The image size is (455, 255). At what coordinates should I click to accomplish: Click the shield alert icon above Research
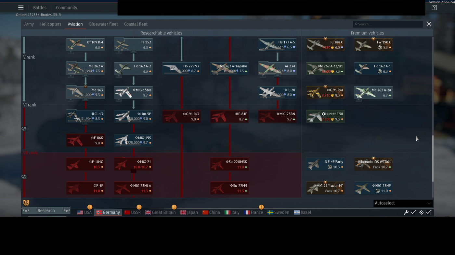[26, 203]
